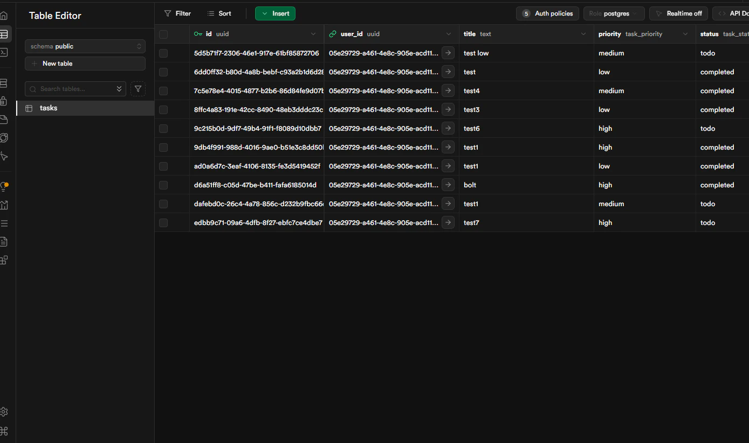Open the Edge Functions globe icon
Screen dimensions: 749x443
pos(4,138)
